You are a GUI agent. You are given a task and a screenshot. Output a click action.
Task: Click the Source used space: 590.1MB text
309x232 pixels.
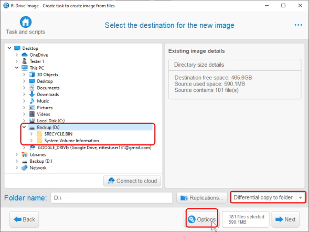(x=209, y=84)
